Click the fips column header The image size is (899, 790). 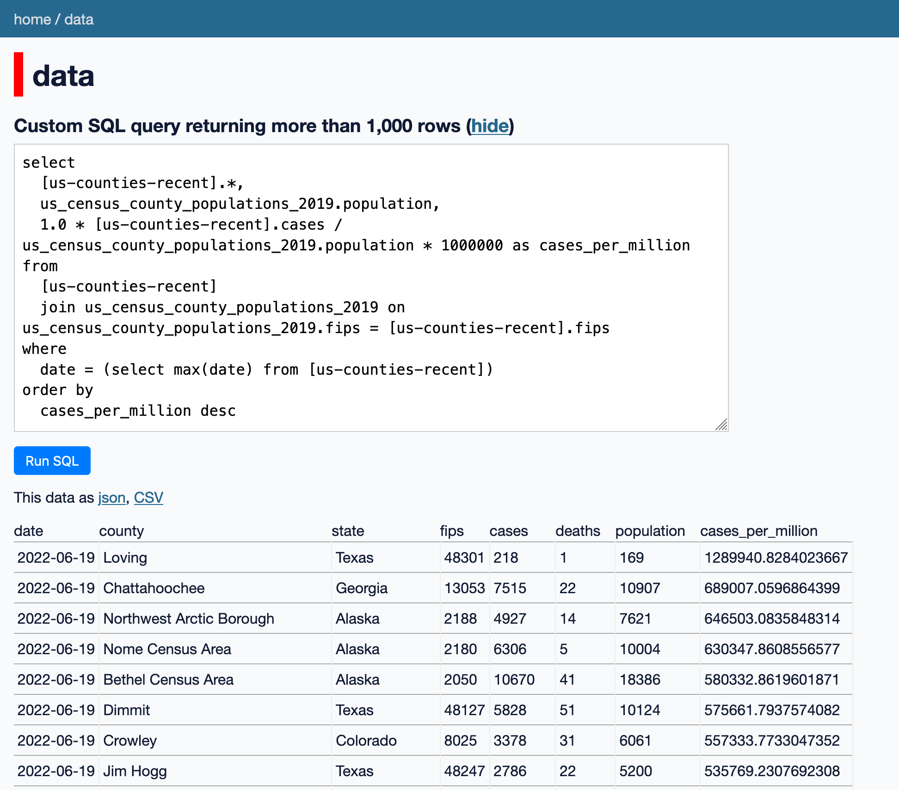click(452, 531)
